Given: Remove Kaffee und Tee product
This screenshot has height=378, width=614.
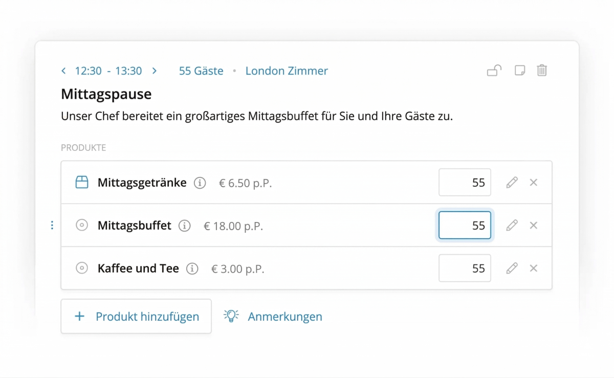Looking at the screenshot, I should (x=534, y=269).
